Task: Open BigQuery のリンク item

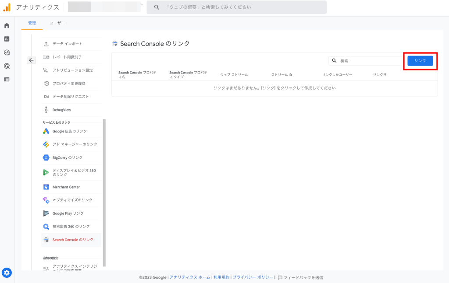Action: (71, 157)
